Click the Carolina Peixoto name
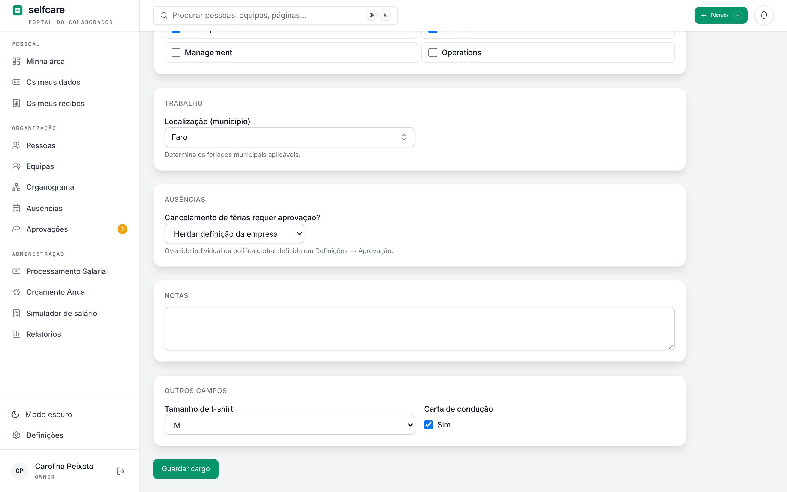The height and width of the screenshot is (492, 787). click(64, 466)
